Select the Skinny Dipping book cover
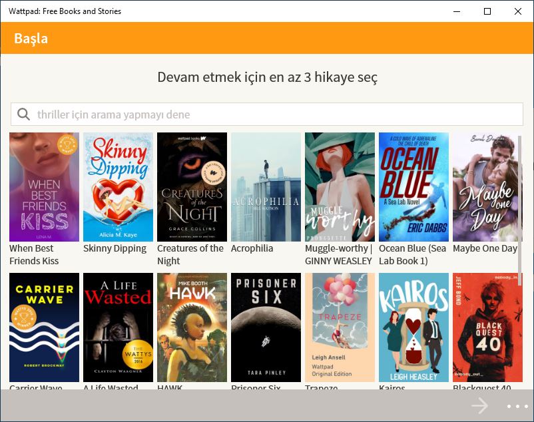 click(x=118, y=187)
